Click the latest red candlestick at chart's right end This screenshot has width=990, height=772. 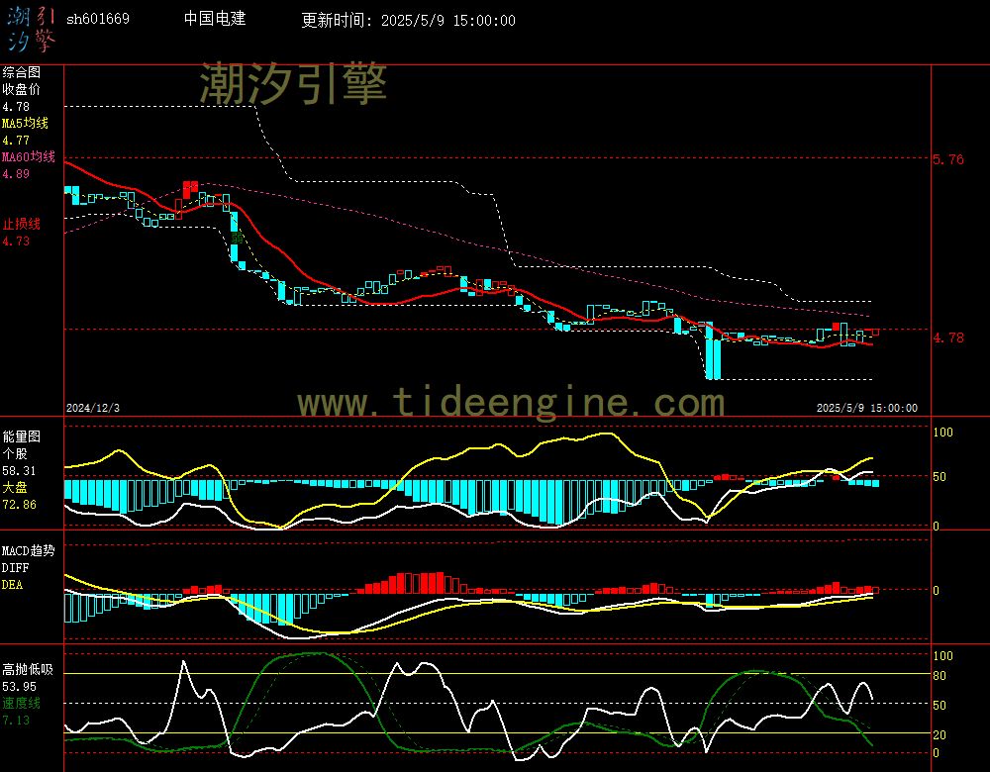coord(875,332)
